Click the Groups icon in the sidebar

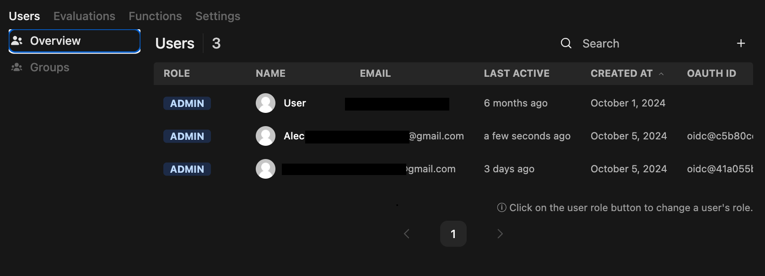coord(17,67)
